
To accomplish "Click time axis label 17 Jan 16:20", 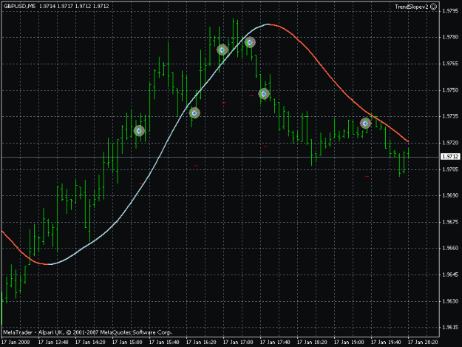I will tap(201, 343).
